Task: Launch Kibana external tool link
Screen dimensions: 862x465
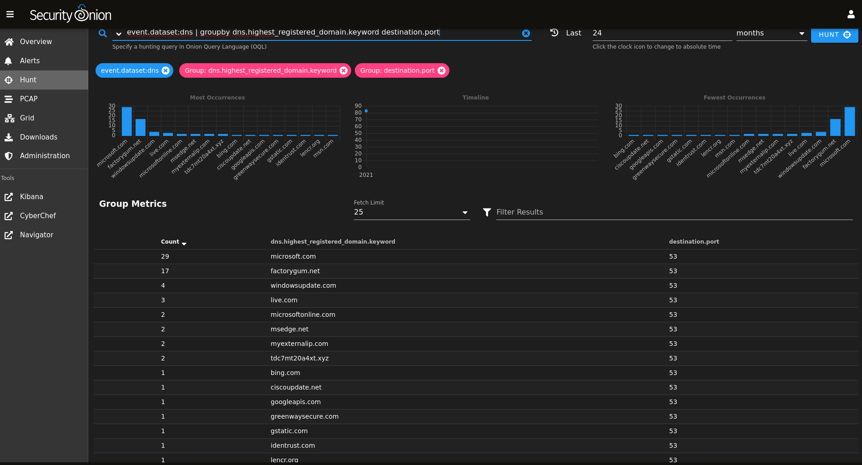Action: (x=44, y=197)
